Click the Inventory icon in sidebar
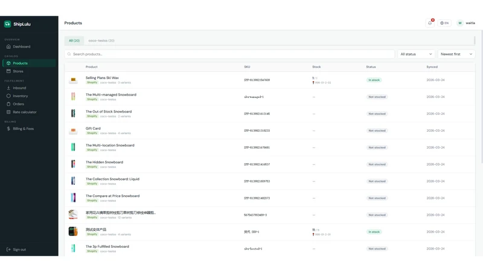The image size is (483, 272). pos(8,96)
